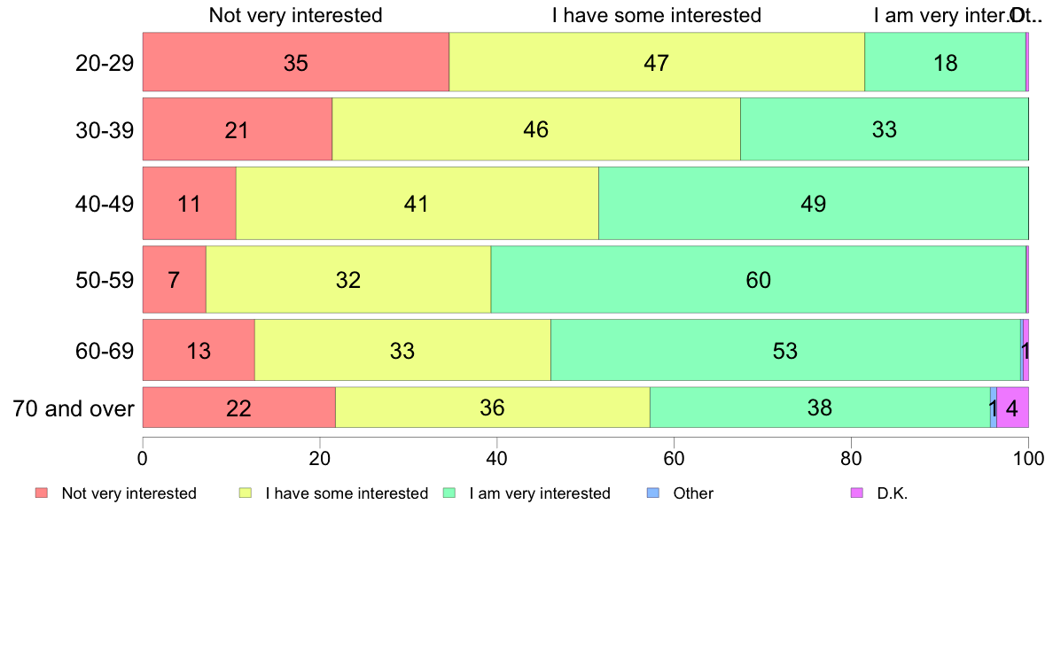Click the green I am very interested legend swatch

pyautogui.click(x=449, y=493)
